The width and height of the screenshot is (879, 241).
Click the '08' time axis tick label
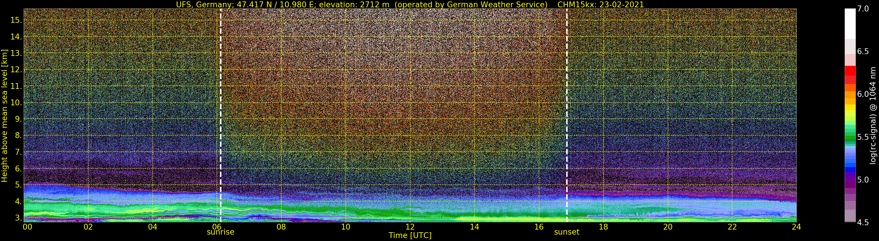tap(281, 227)
